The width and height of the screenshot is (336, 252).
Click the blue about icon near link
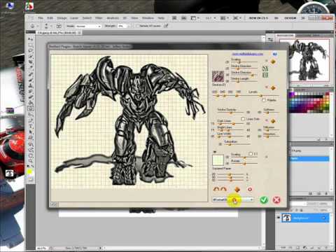coord(275,54)
